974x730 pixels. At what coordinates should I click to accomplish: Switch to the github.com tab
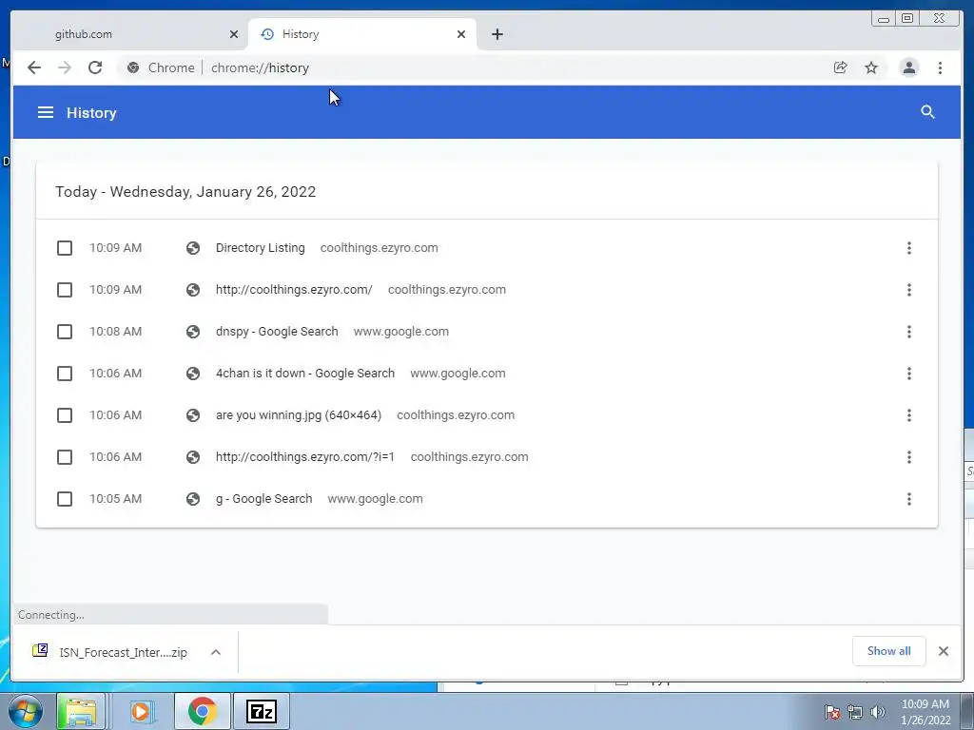point(129,34)
